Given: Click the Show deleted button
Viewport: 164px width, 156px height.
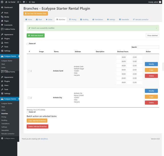Looking at the screenshot, I should pyautogui.click(x=152, y=35).
